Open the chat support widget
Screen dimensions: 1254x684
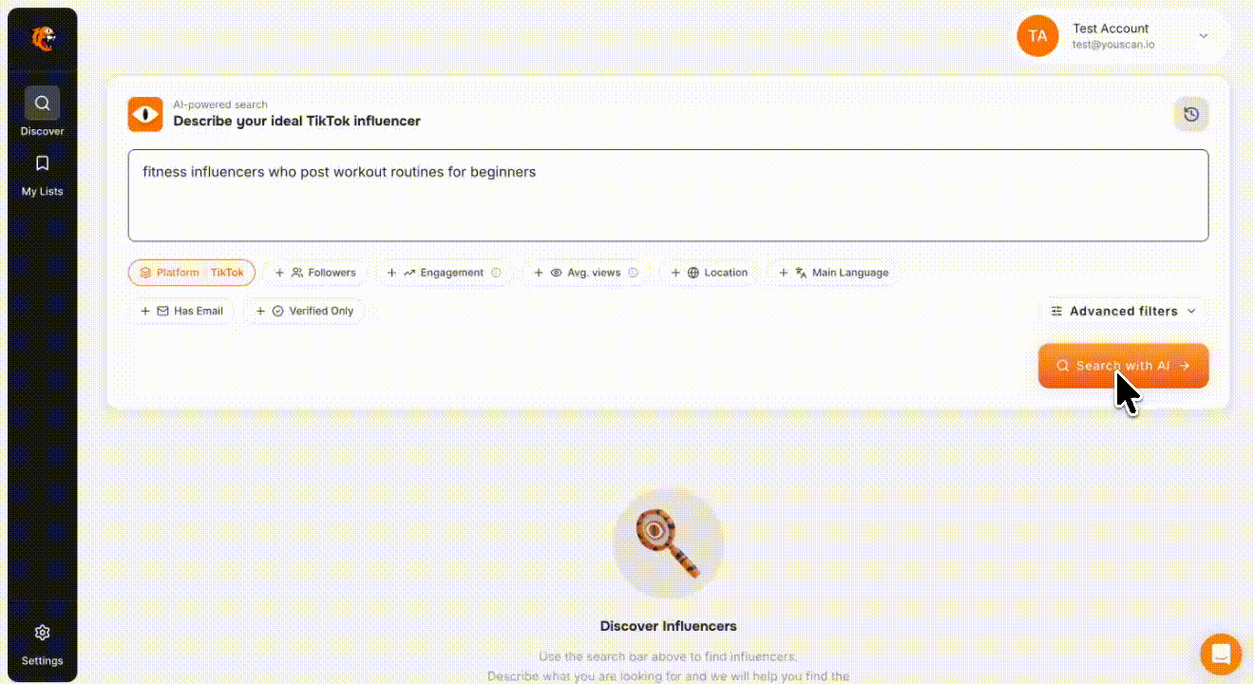tap(1221, 654)
